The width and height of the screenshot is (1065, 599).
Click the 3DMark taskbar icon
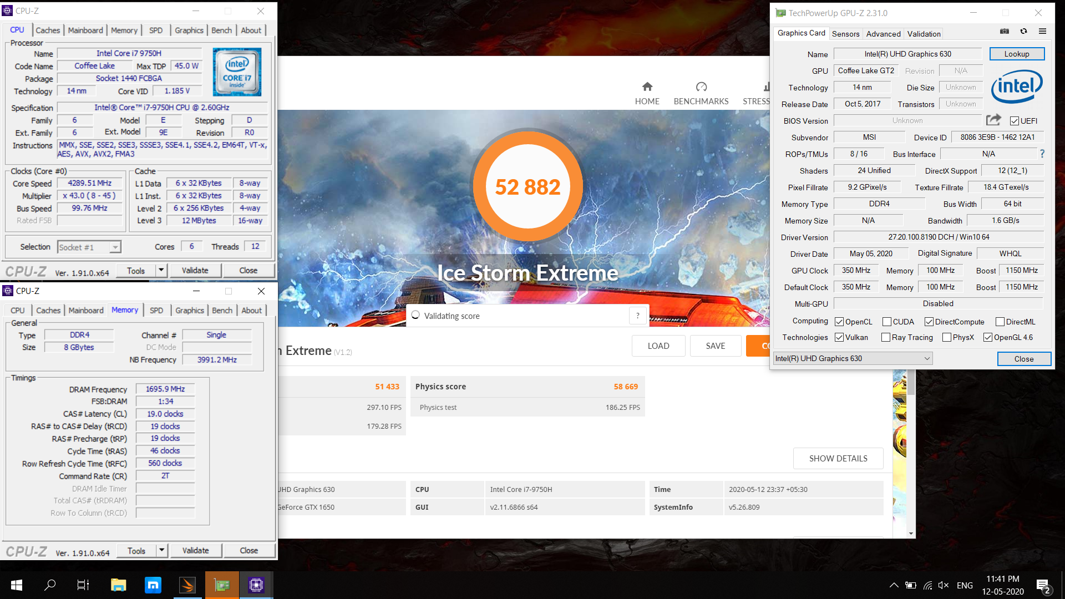coord(187,585)
